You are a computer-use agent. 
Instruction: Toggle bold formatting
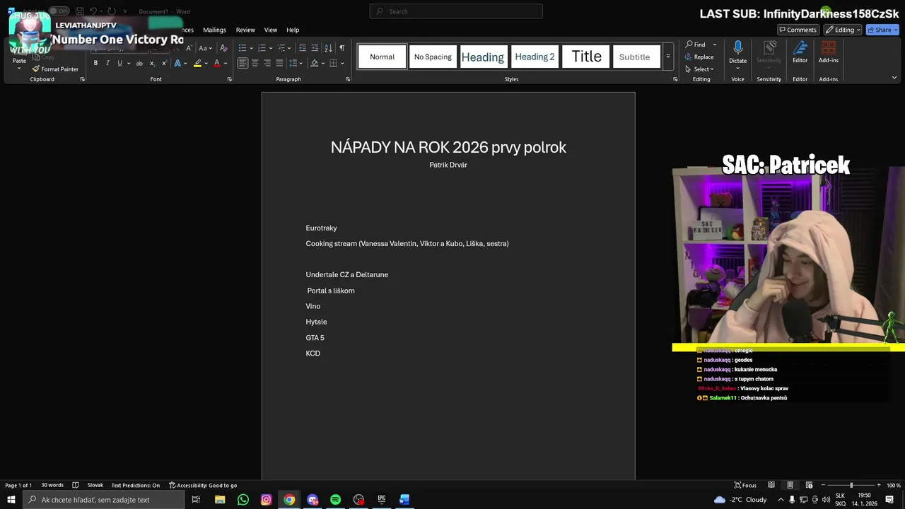pyautogui.click(x=95, y=63)
